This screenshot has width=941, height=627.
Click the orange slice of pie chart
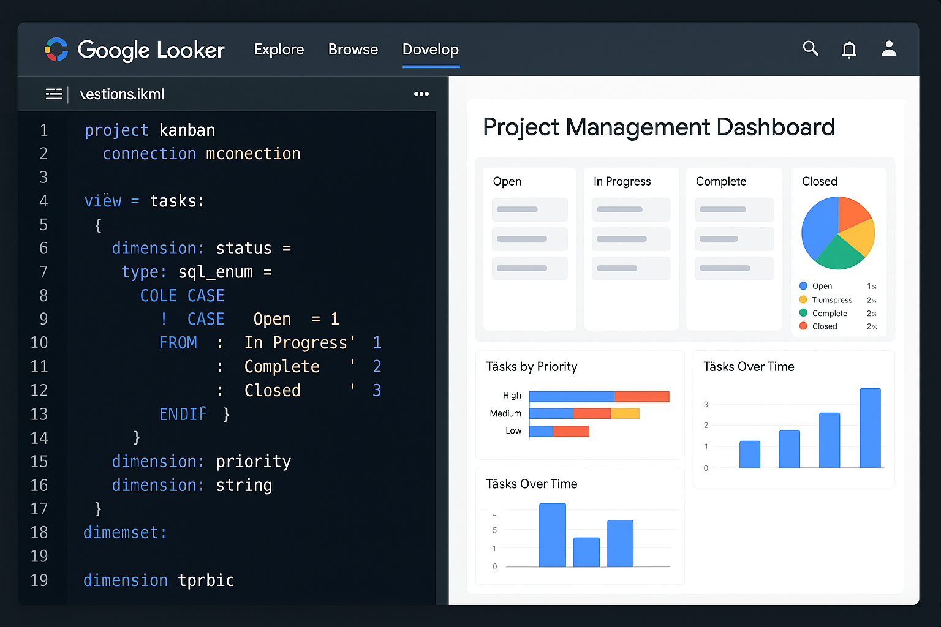point(853,213)
